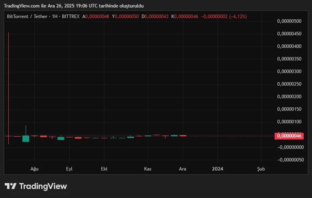
Task: Click the Eyl label on time axis
Action: pyautogui.click(x=69, y=169)
